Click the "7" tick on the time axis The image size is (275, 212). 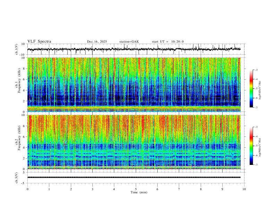pyautogui.click(x=179, y=189)
